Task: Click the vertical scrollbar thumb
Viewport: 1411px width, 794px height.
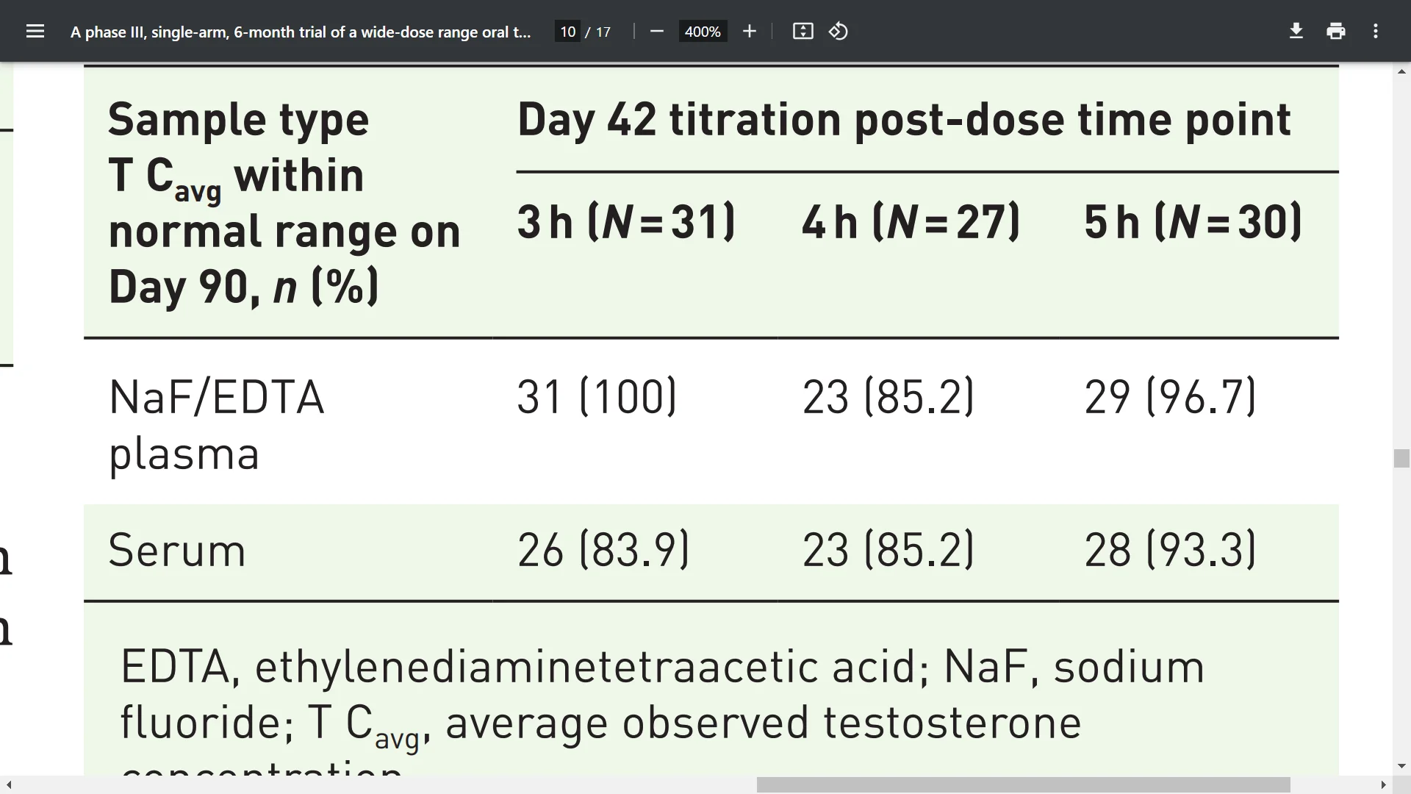Action: [1401, 459]
